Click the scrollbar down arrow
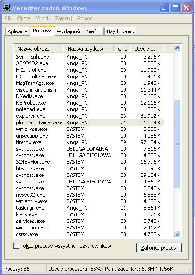Screen dimensions: 195x275 click(178, 234)
